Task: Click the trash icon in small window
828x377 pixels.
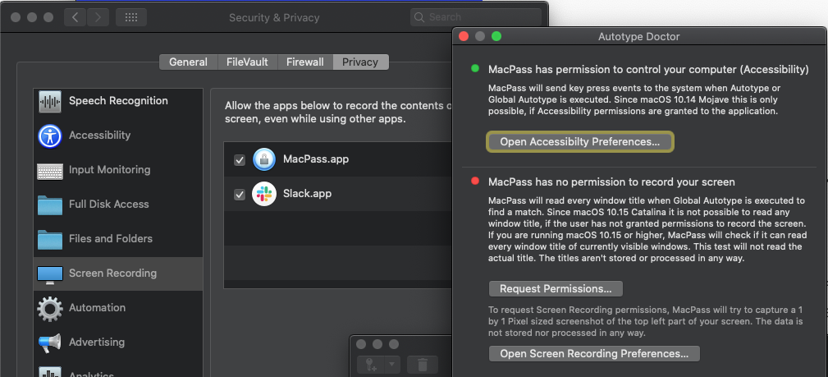Action: tap(423, 365)
